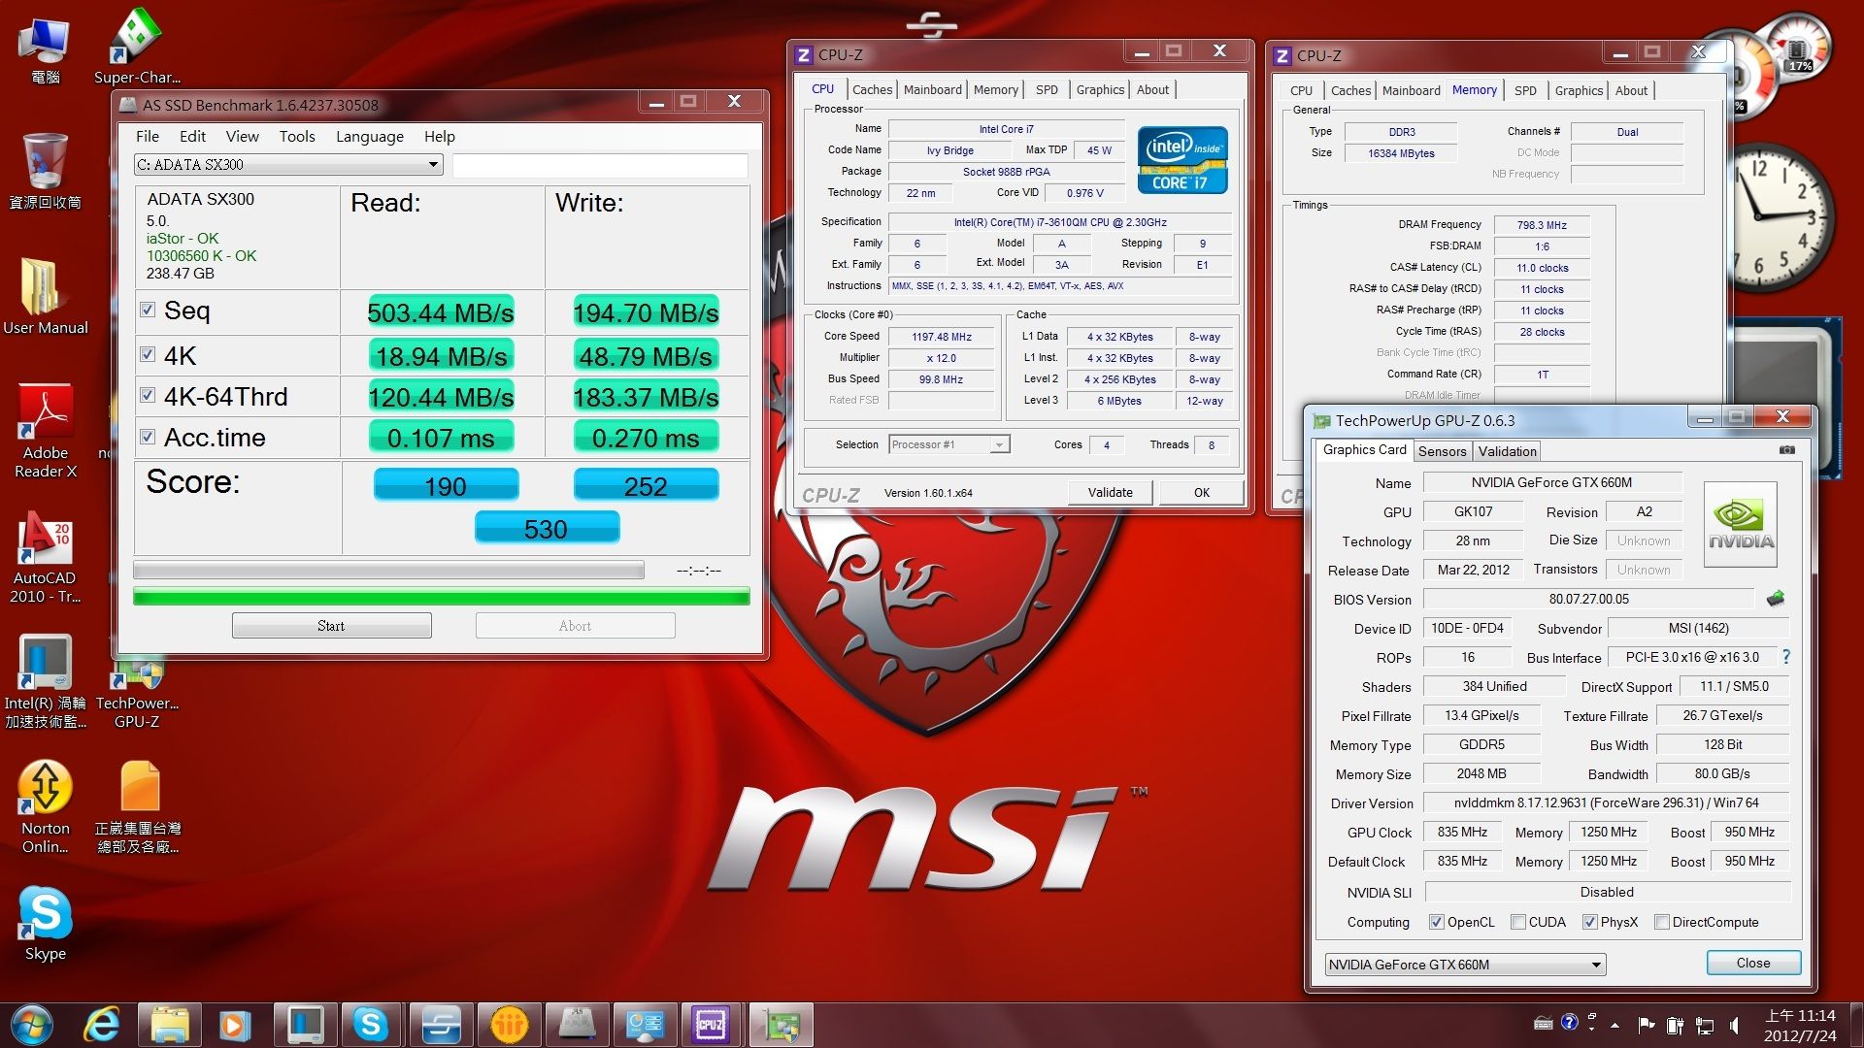Screen dimensions: 1864x1048
Task: Toggle the CUDA checkbox in GPU-Z
Action: [x=1518, y=922]
